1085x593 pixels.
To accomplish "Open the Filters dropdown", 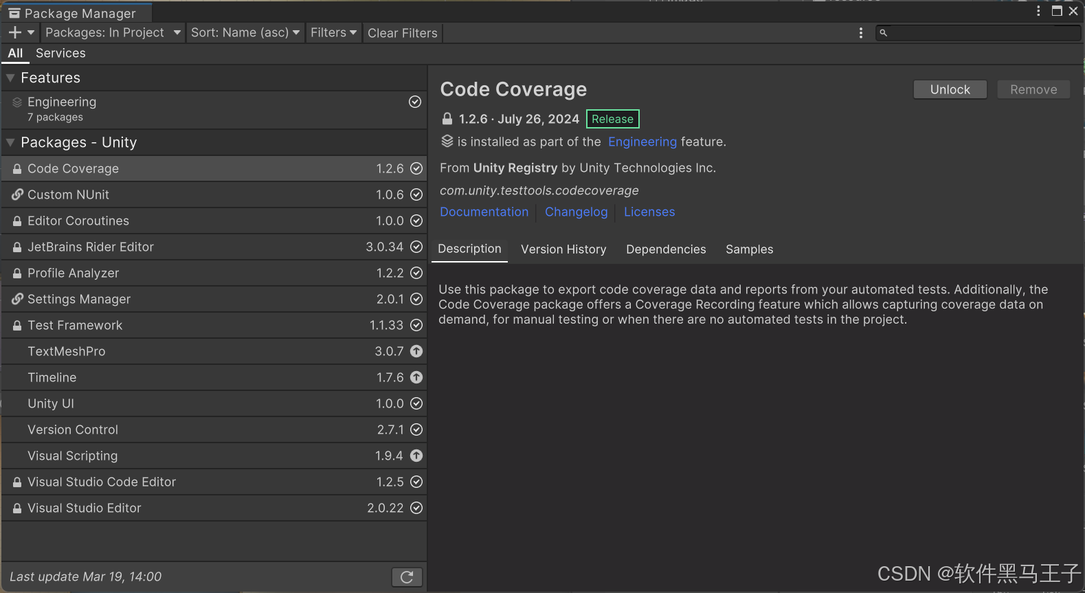I will click(333, 32).
